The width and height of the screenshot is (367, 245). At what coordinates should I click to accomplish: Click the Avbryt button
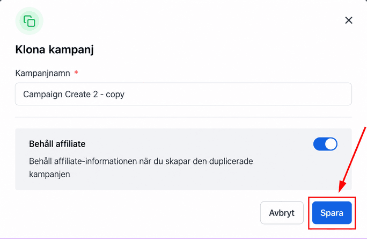coord(282,213)
